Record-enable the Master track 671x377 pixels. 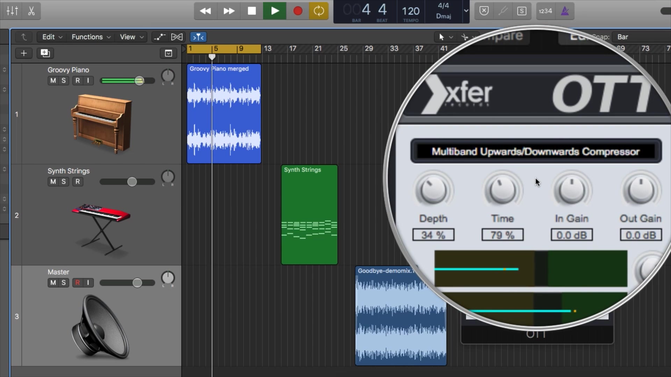[77, 282]
